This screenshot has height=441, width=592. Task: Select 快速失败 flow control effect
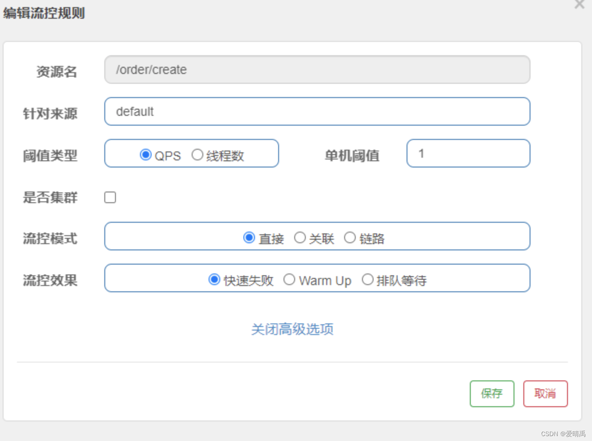click(x=214, y=279)
